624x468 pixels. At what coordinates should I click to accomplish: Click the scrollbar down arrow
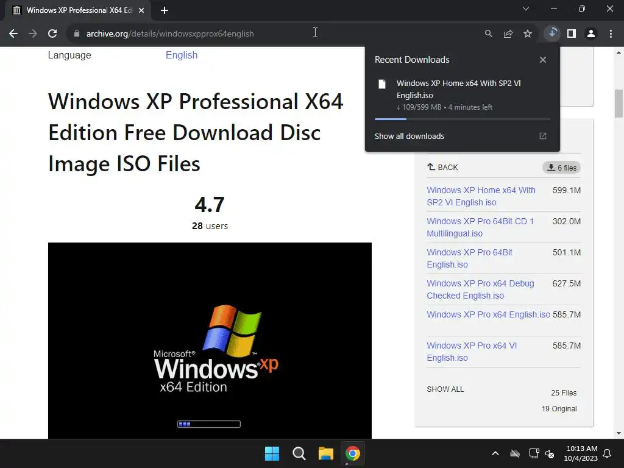619,433
